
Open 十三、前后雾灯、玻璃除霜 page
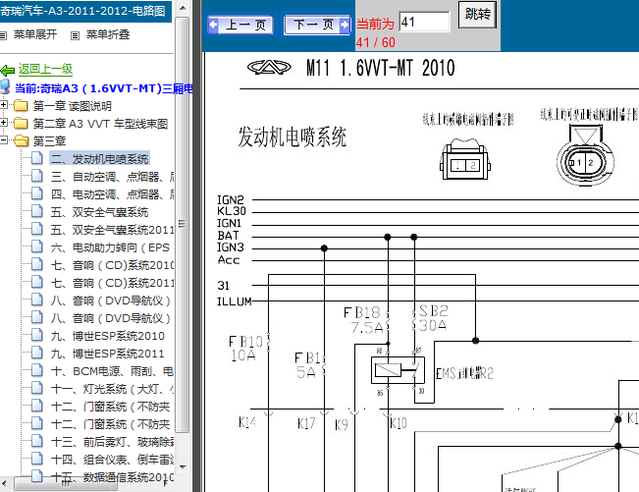pyautogui.click(x=113, y=442)
